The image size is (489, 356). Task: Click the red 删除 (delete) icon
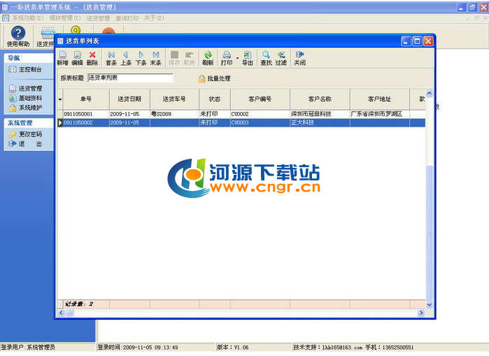point(92,58)
